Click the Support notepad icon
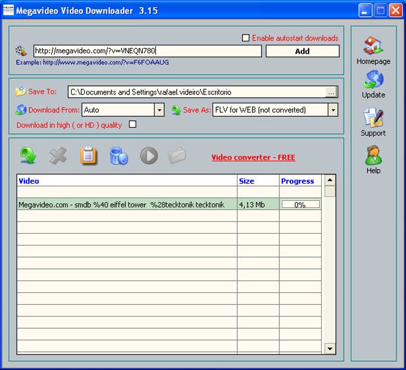The width and height of the screenshot is (406, 370). click(373, 117)
